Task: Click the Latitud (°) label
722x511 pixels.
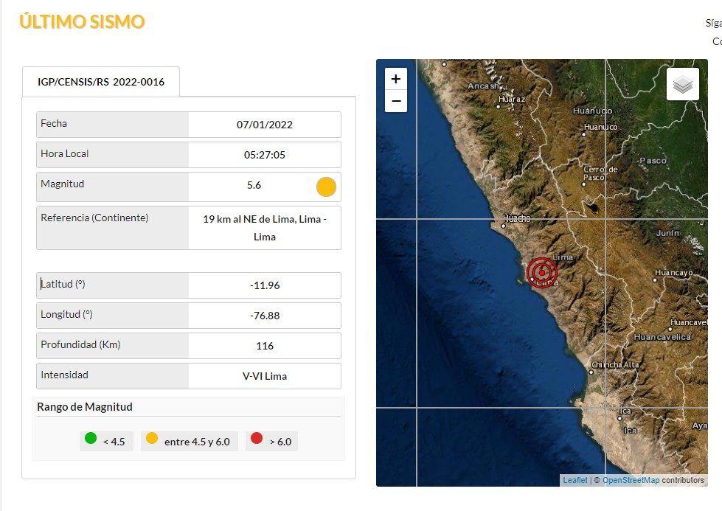Action: pos(63,284)
